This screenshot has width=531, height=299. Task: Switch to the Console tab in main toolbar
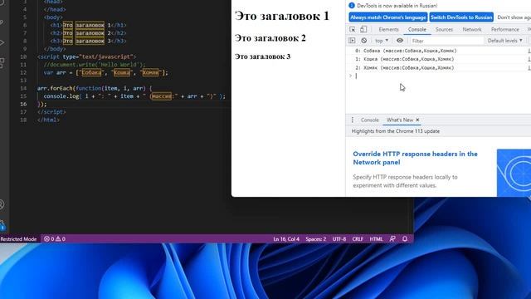pos(417,30)
